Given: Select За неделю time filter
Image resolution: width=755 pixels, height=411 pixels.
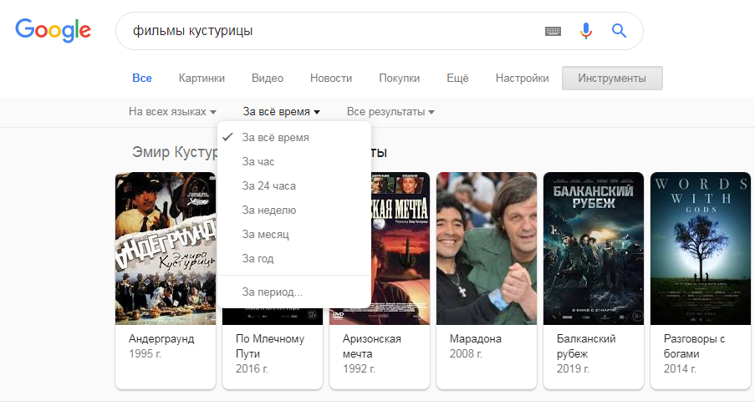Looking at the screenshot, I should tap(268, 211).
